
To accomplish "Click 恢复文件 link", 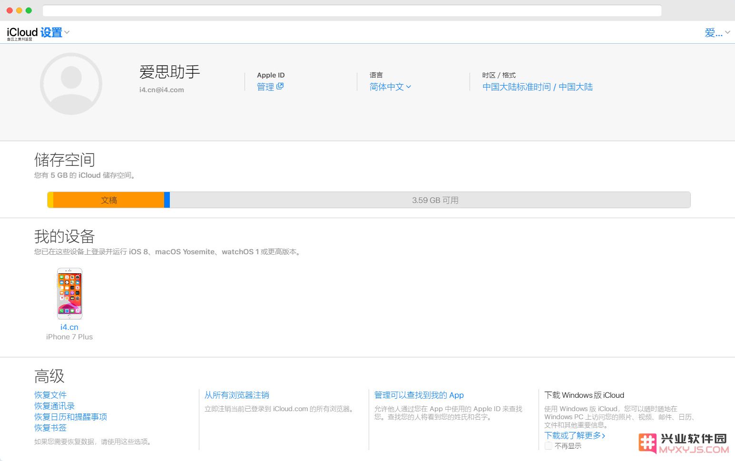I will tap(50, 395).
